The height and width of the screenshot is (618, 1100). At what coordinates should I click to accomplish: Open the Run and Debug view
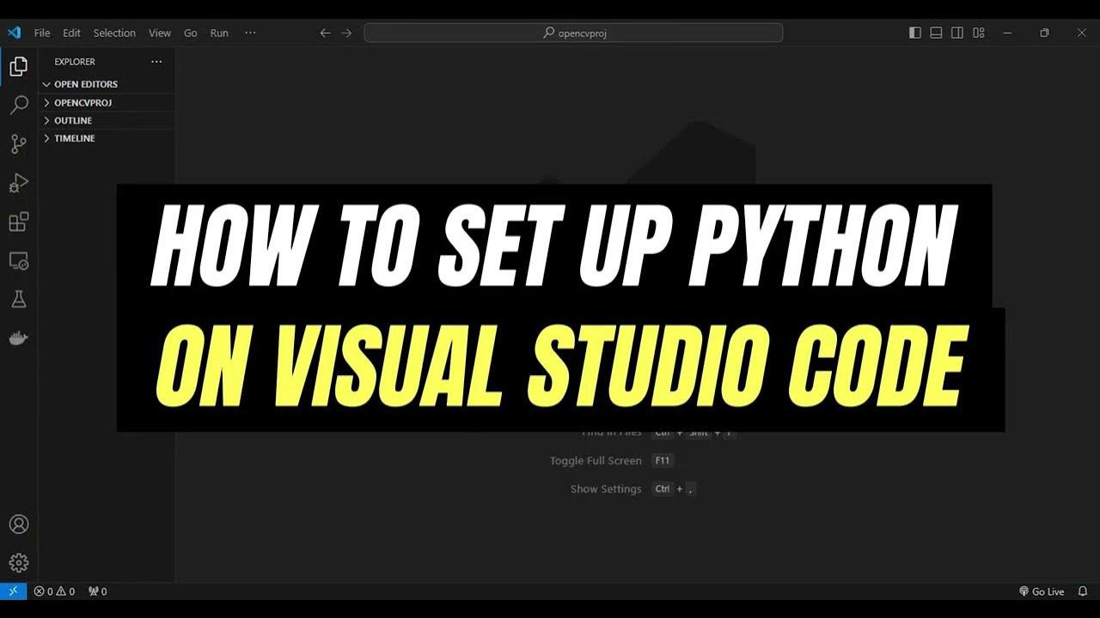coord(18,183)
